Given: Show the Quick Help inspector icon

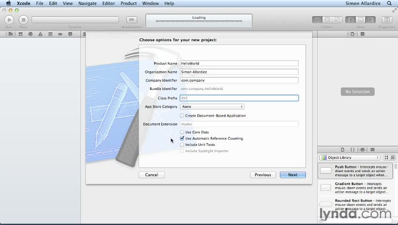Looking at the screenshot, I should pos(362,34).
